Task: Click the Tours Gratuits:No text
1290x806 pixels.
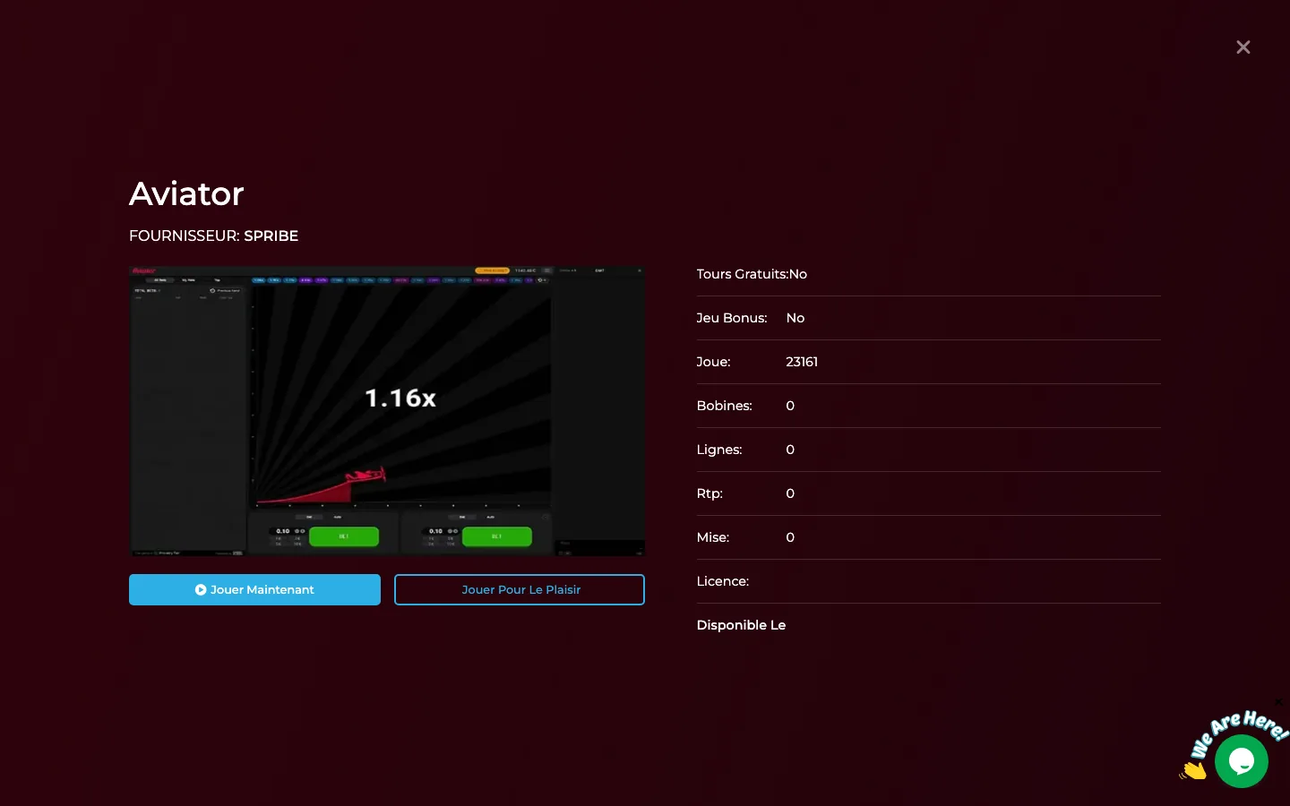Action: [x=752, y=274]
